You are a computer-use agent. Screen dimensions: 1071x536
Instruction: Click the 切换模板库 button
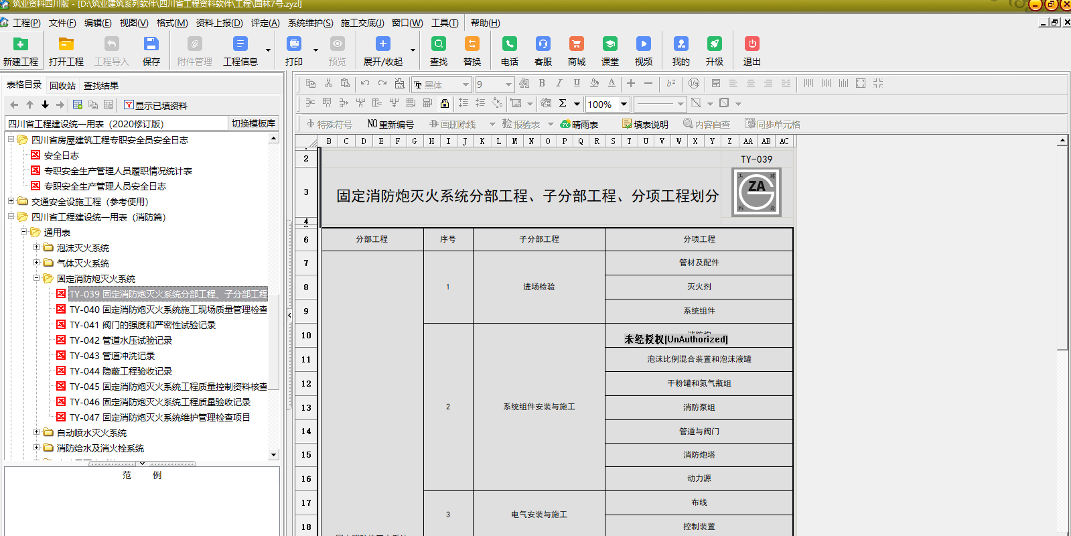(253, 123)
